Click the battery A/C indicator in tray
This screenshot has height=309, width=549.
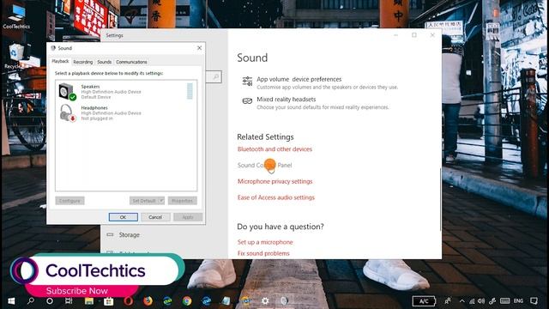coord(424,301)
